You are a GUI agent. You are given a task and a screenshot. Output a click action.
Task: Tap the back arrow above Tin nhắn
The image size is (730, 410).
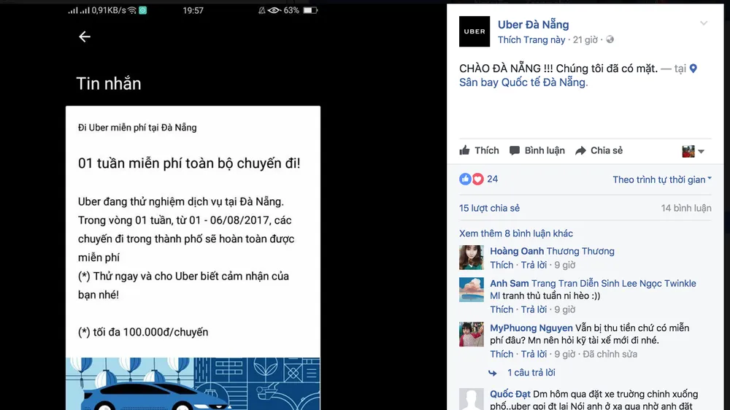(84, 36)
